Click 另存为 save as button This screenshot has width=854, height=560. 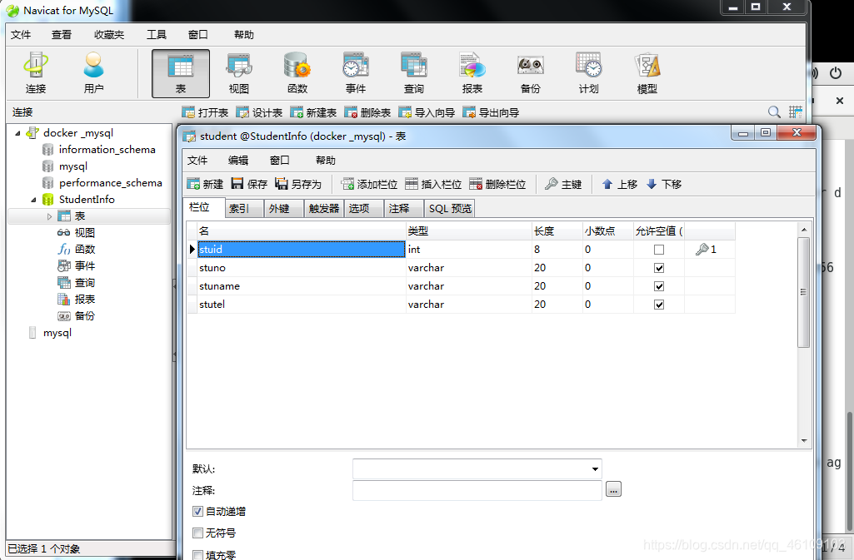pyautogui.click(x=298, y=185)
